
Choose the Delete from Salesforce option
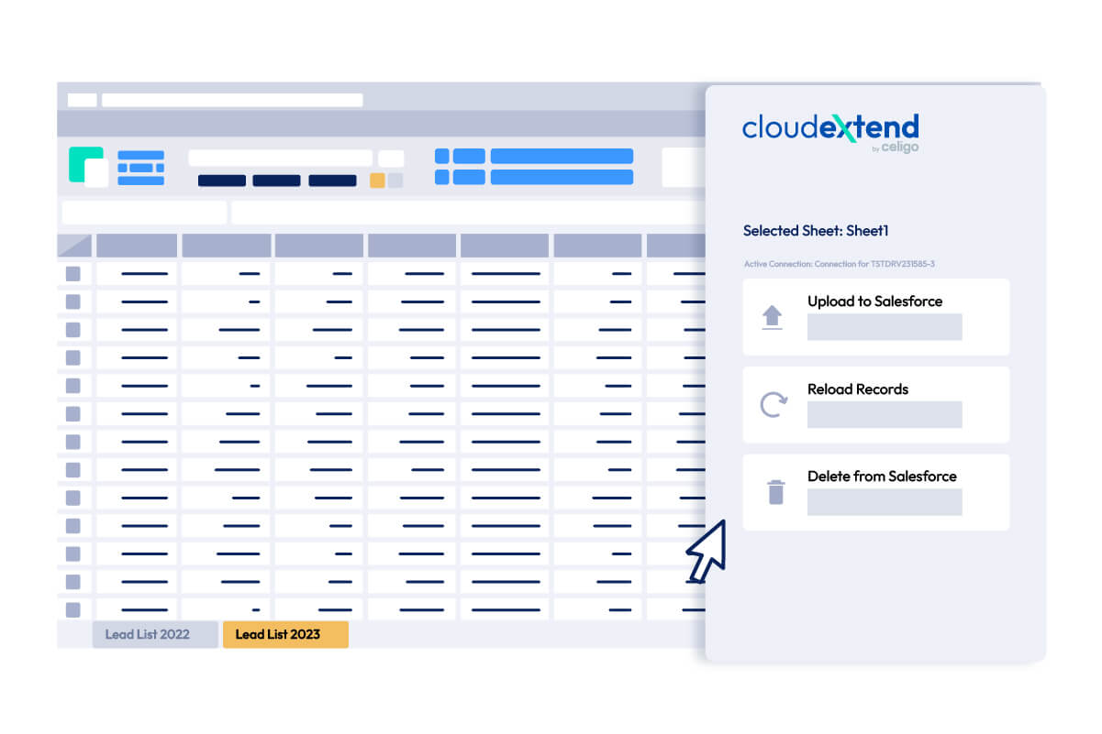875,492
